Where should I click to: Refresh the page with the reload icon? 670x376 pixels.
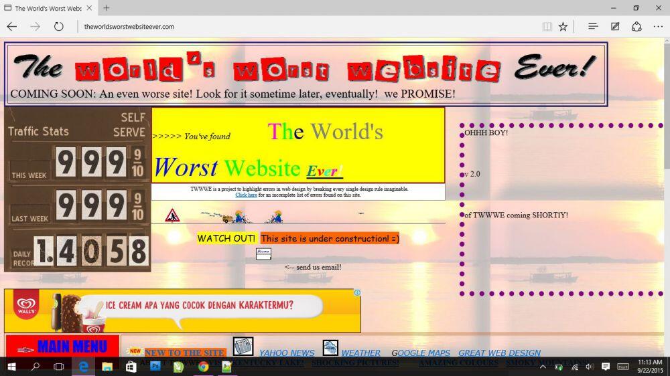(x=58, y=27)
